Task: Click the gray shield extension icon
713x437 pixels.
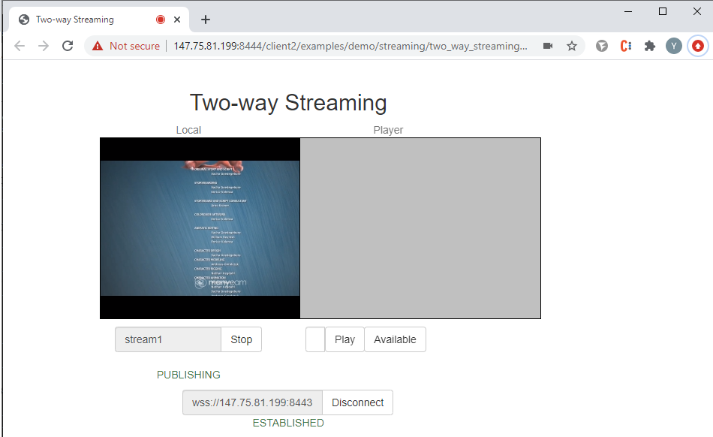Action: pos(602,46)
